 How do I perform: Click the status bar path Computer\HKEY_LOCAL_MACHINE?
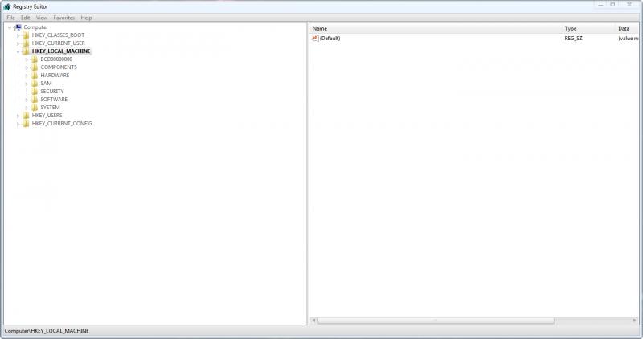coord(47,331)
